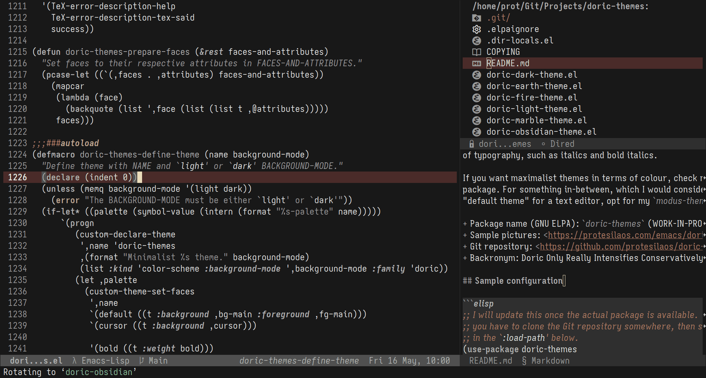706x378 pixels.
Task: Click dori...s.el buffer name in mode line
Action: 36,361
